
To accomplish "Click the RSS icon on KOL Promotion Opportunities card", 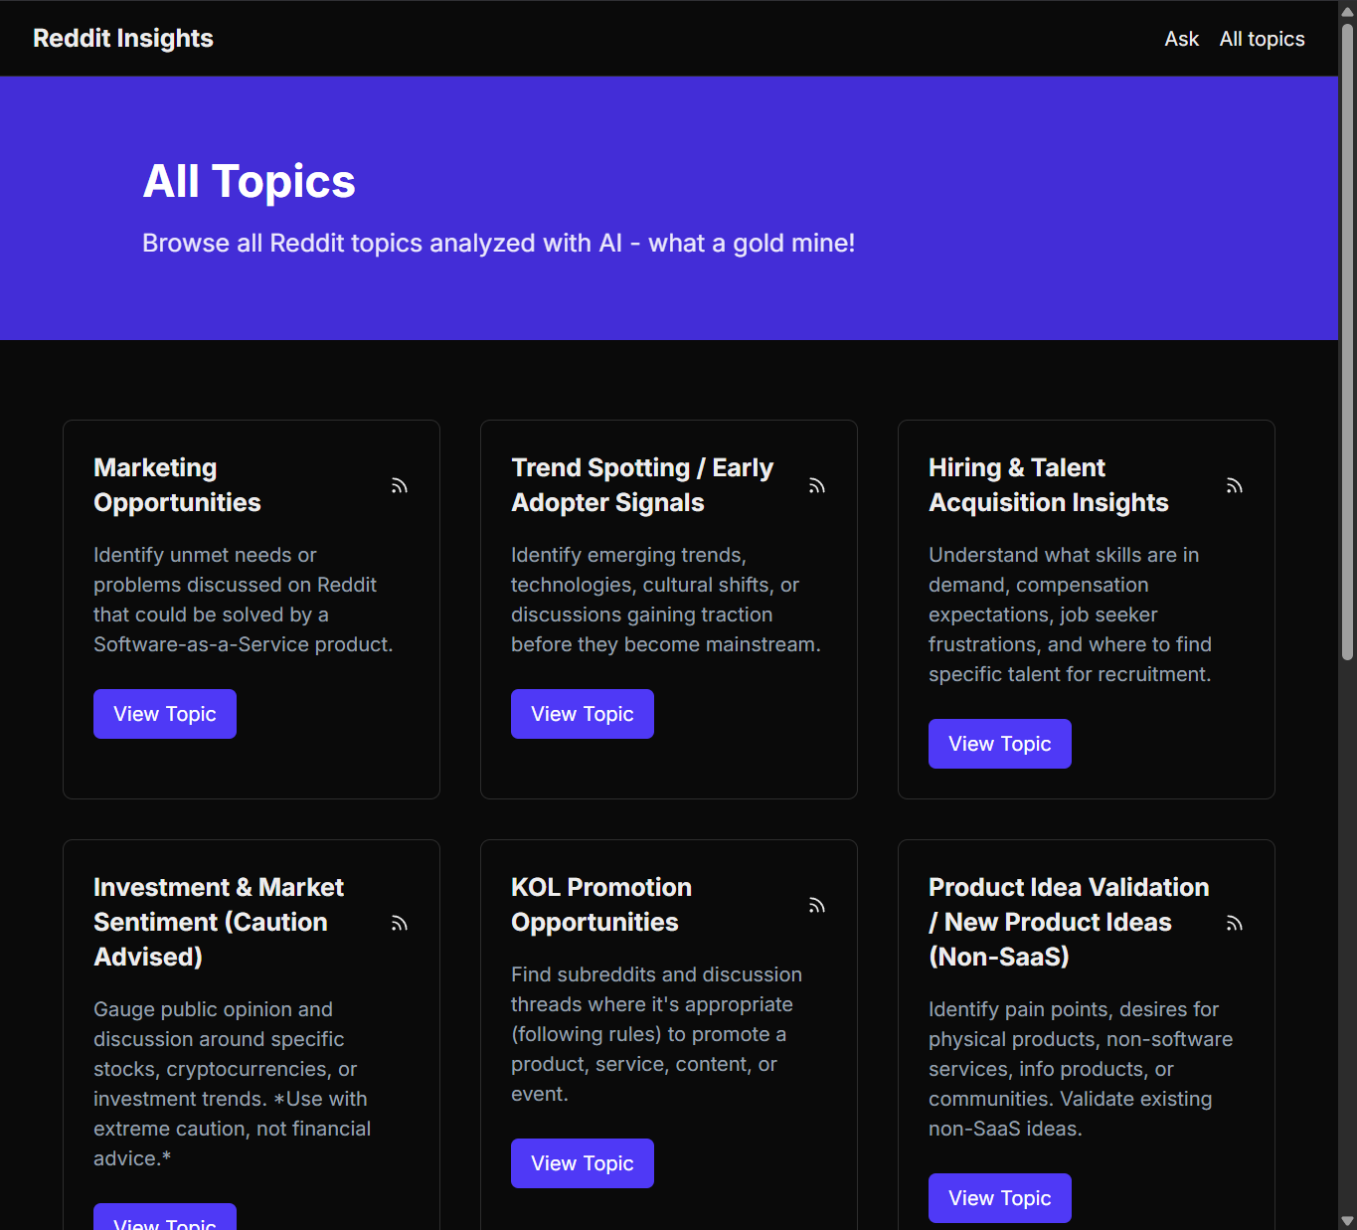I will pos(816,905).
